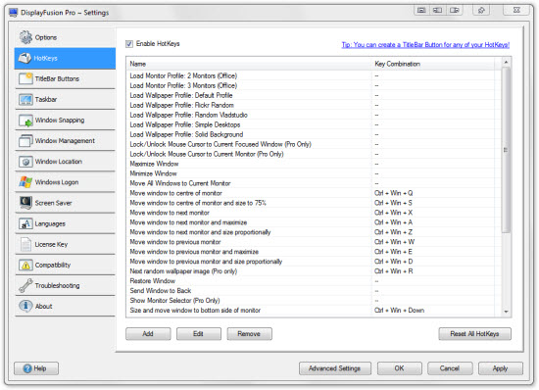This screenshot has width=539, height=390.
Task: Click Reset All HotKeys button
Action: pos(474,333)
